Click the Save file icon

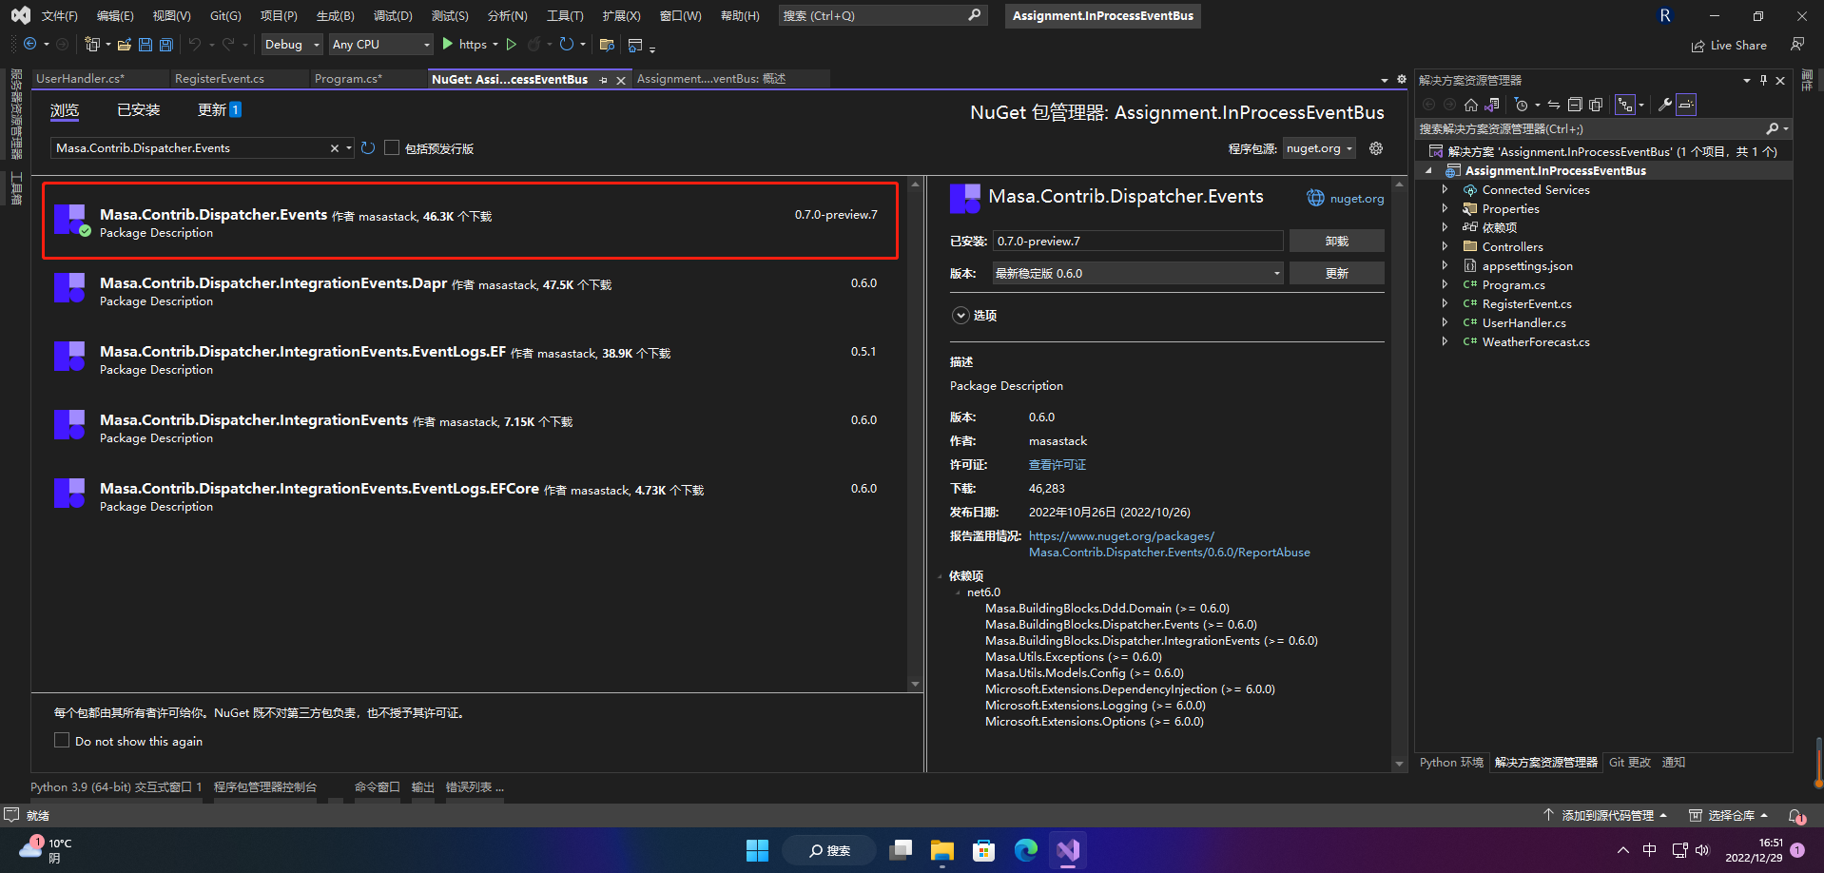[x=145, y=45]
